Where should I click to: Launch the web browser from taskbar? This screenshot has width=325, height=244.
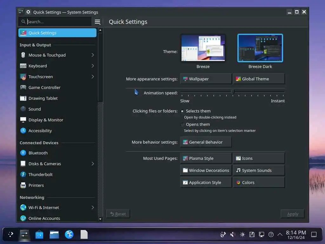(69, 235)
